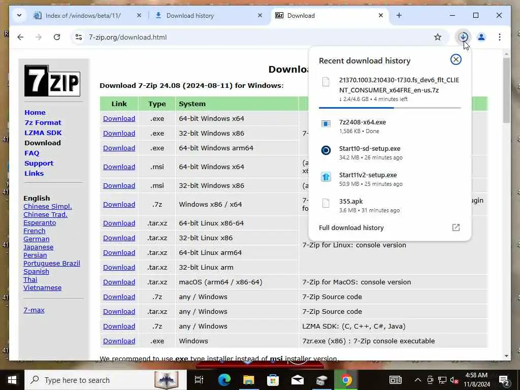
Task: Switch language to Japanese
Action: (x=38, y=247)
